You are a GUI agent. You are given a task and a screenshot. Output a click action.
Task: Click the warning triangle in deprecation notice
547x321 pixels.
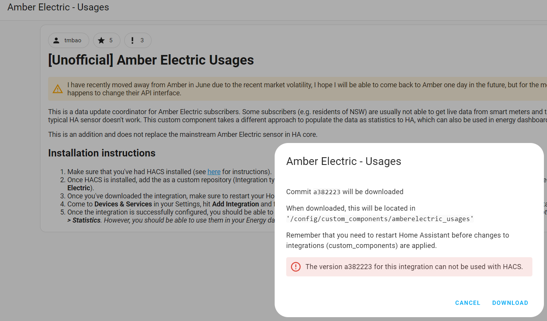tap(58, 89)
